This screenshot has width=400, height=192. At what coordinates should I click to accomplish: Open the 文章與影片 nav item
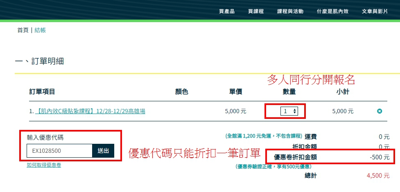(x=375, y=11)
